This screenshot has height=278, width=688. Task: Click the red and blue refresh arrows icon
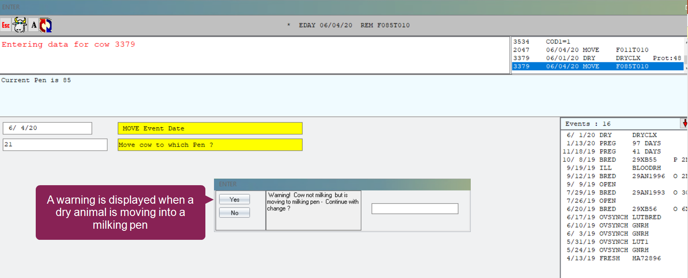46,25
